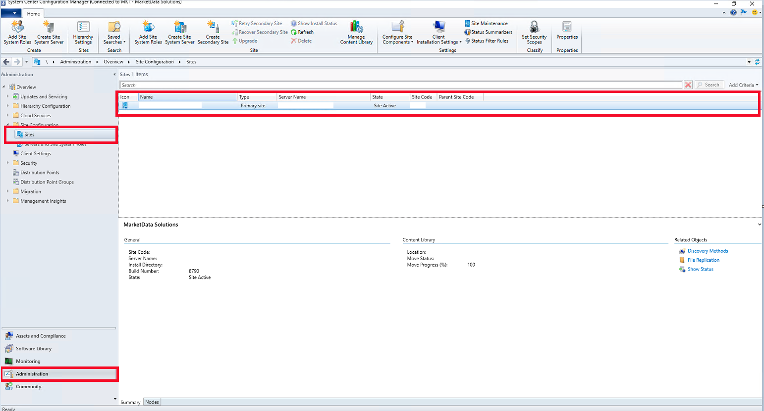This screenshot has width=764, height=411.
Task: Open Software Library workspace
Action: [59, 349]
